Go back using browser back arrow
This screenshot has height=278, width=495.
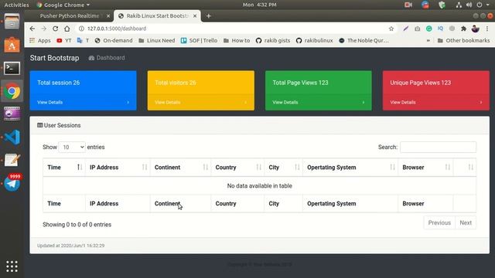[x=32, y=29]
